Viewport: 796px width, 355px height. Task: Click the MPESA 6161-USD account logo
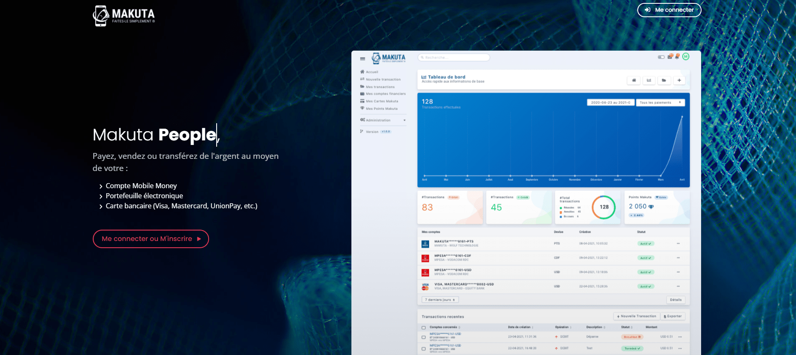425,272
